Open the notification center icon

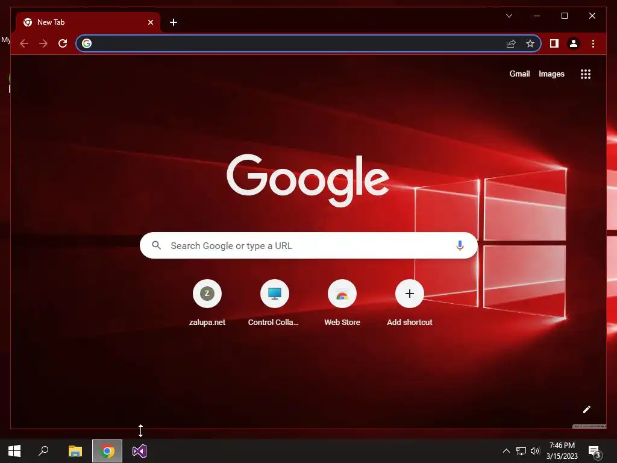click(x=594, y=452)
